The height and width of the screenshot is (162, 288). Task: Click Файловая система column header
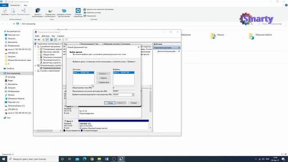coord(112,44)
